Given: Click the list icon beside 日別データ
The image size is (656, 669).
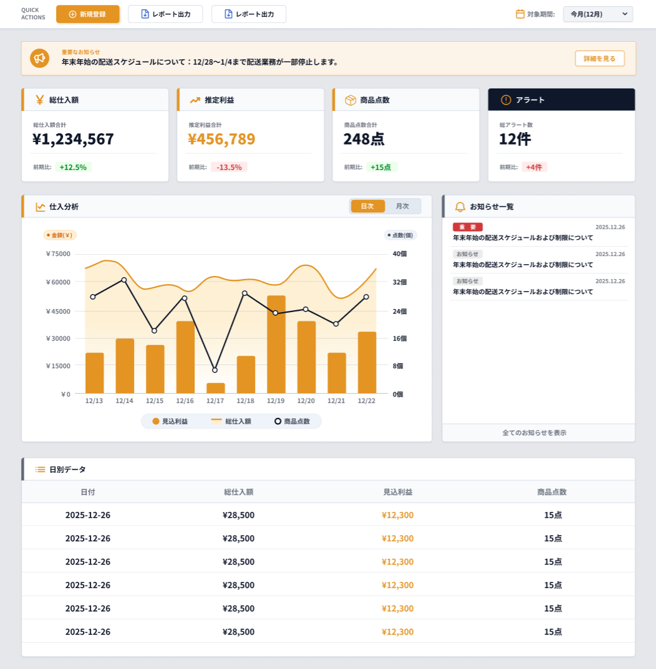Looking at the screenshot, I should tap(41, 470).
